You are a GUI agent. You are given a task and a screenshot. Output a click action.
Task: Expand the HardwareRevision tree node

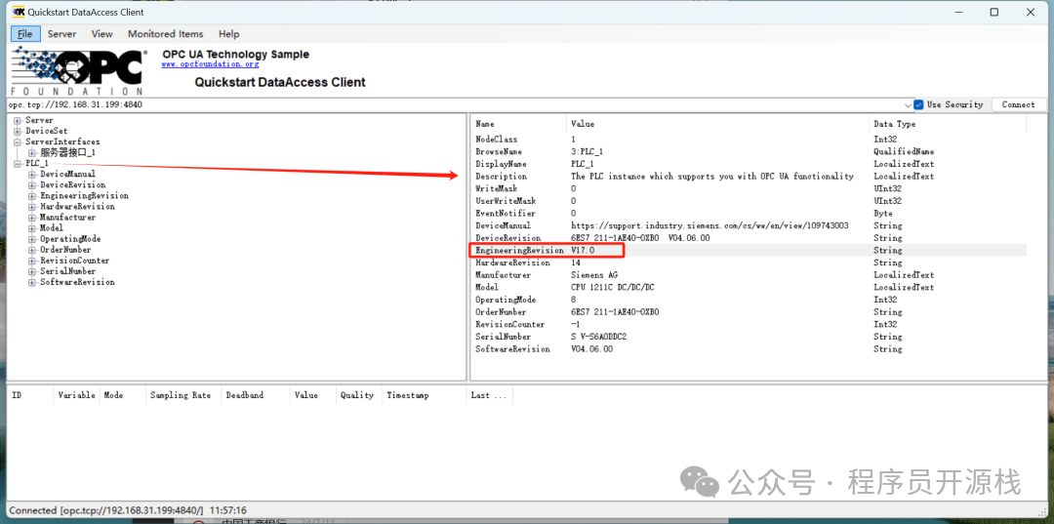[x=31, y=206]
